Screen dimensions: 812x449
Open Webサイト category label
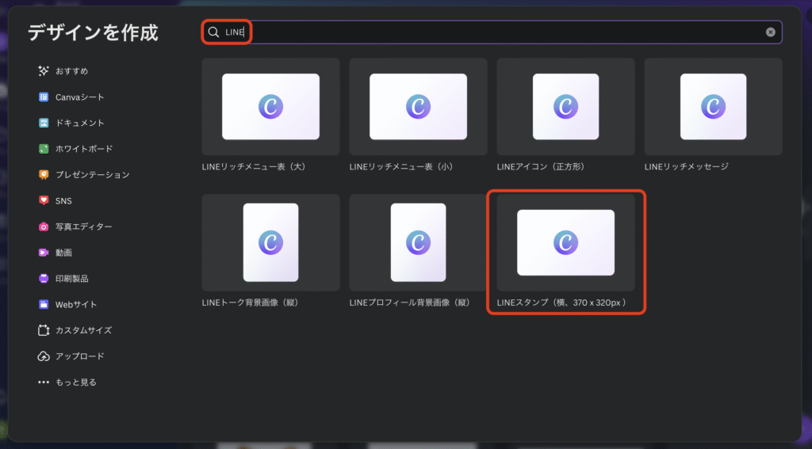point(76,304)
